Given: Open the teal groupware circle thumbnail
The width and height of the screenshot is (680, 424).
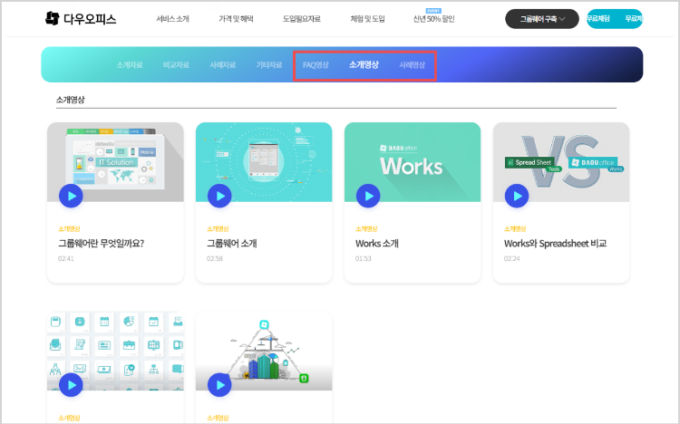Looking at the screenshot, I should click(264, 161).
